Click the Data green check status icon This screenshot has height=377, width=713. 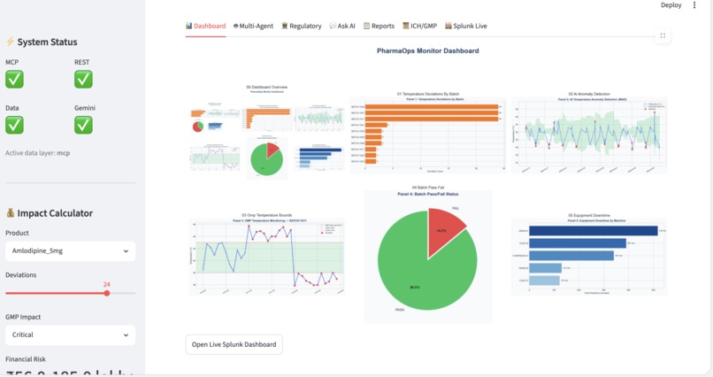pos(14,125)
